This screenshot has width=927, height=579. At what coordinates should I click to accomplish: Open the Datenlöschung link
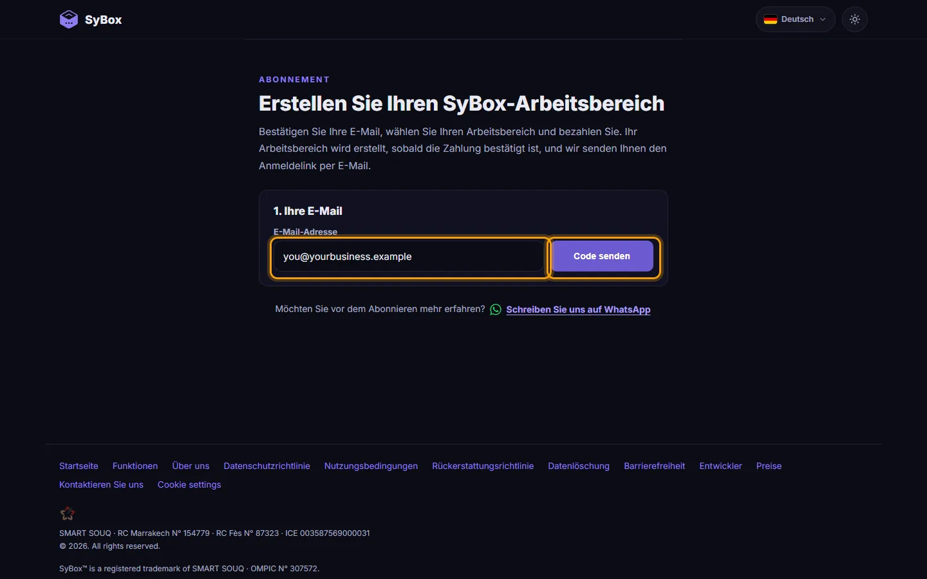point(579,466)
